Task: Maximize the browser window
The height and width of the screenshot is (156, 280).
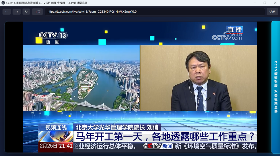Action: (265, 3)
